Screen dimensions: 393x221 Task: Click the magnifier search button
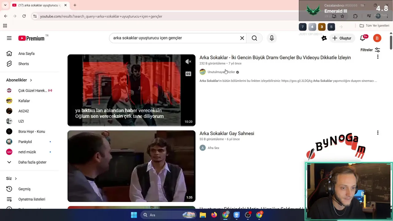(255, 38)
